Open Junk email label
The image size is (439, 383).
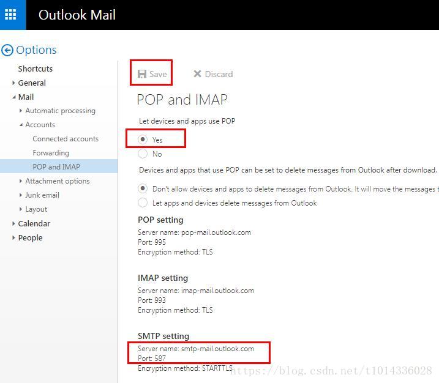pyautogui.click(x=42, y=195)
